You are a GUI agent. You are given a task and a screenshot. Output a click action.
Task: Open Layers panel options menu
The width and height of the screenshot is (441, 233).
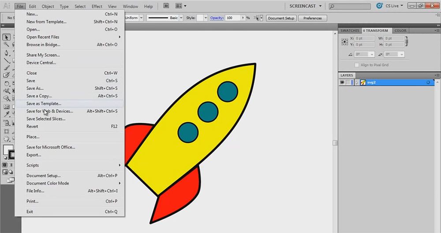coord(437,75)
